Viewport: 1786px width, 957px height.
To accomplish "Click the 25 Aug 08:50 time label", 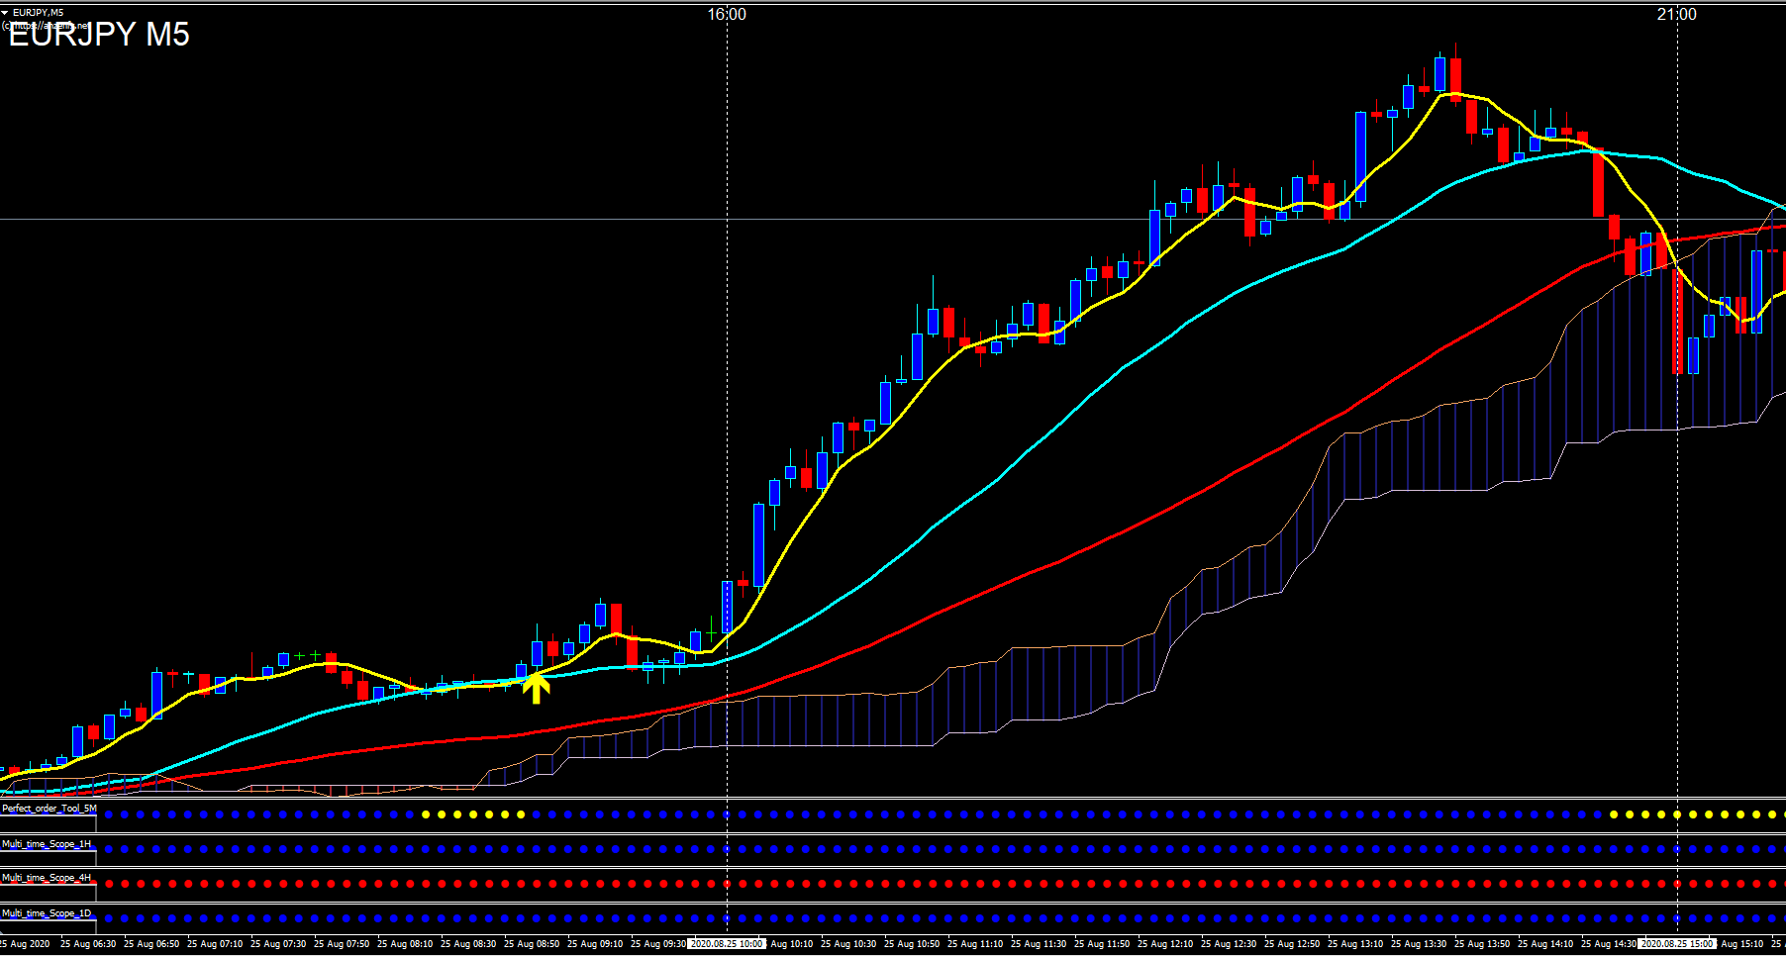I will tap(532, 944).
